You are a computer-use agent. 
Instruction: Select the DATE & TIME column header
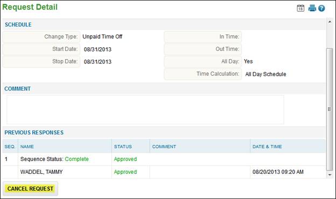coord(267,146)
